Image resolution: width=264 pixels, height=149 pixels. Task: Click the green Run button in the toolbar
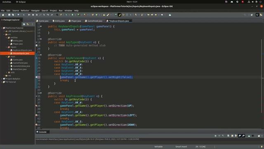click(73, 15)
